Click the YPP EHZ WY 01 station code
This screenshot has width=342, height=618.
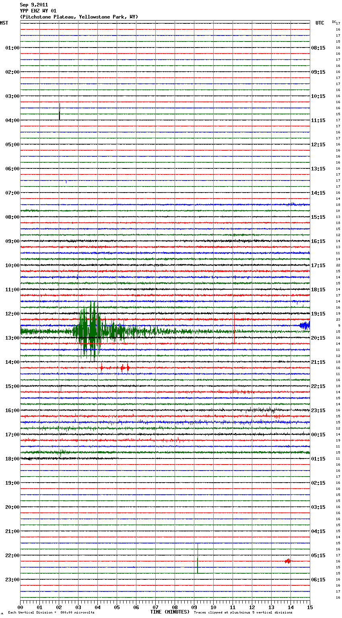38,11
